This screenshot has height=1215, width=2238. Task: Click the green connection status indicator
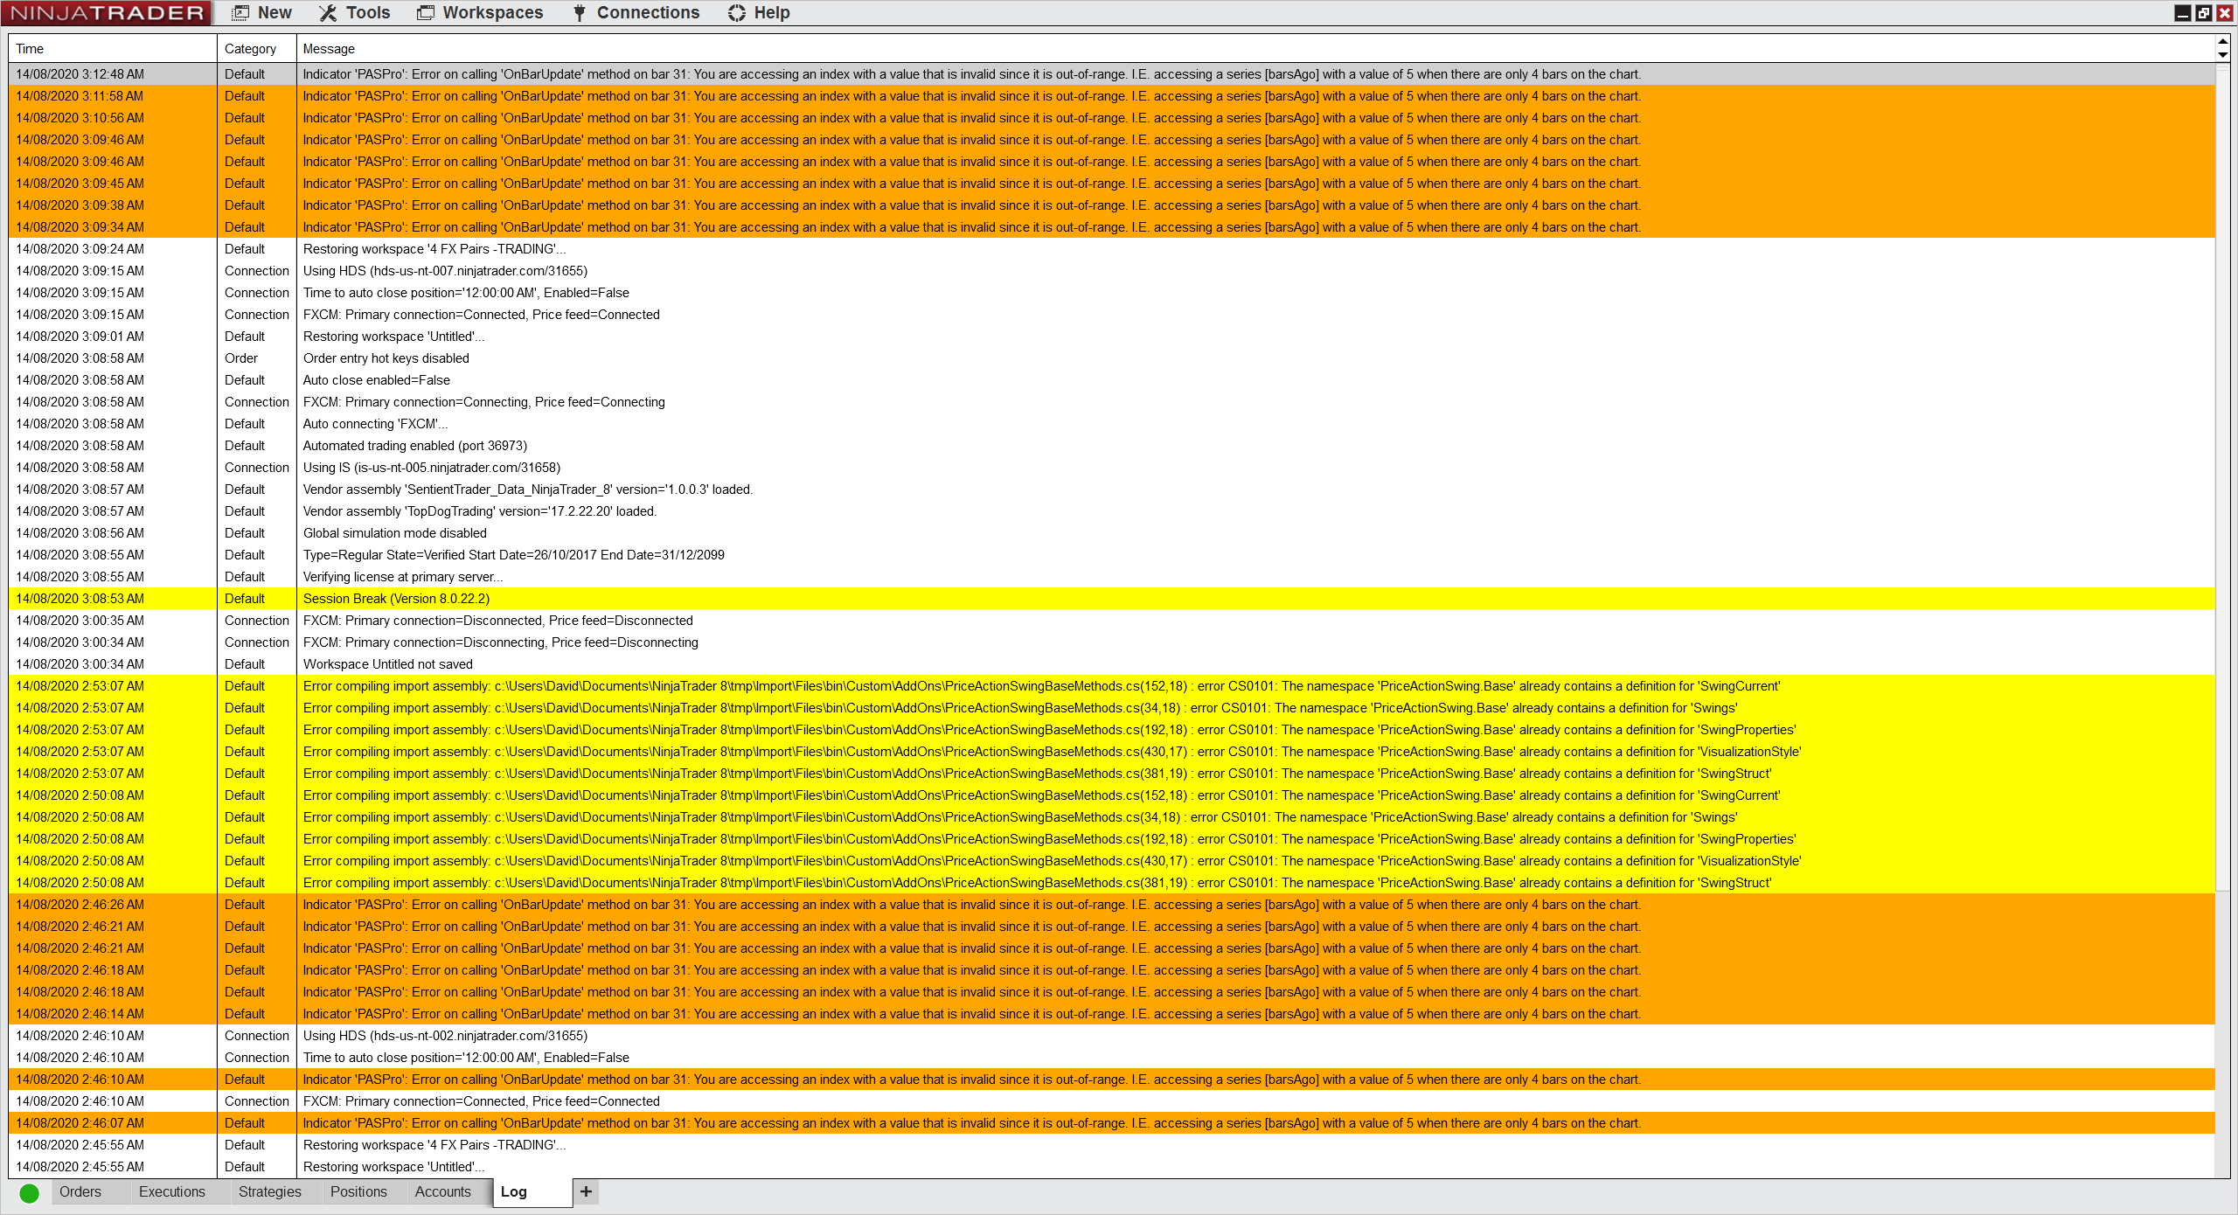coord(29,1192)
